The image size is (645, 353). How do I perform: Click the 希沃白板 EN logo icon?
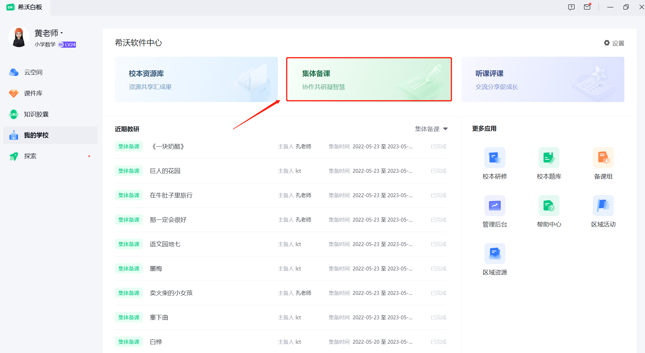[x=10, y=7]
